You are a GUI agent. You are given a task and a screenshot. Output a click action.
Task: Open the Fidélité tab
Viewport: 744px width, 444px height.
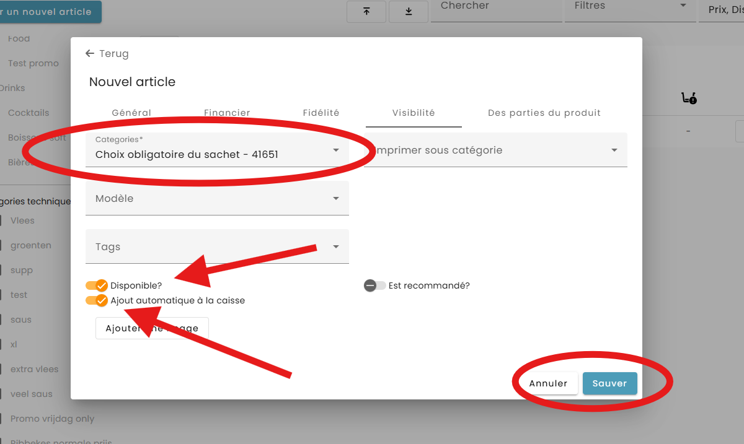321,113
